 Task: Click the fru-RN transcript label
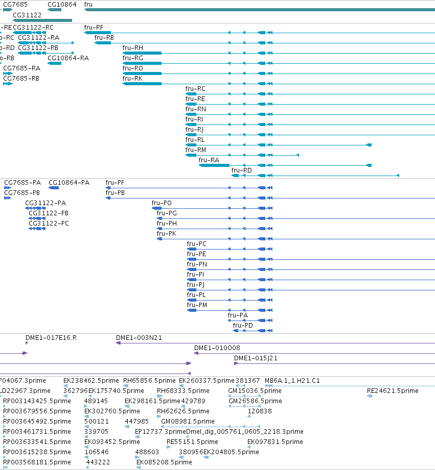[195, 109]
